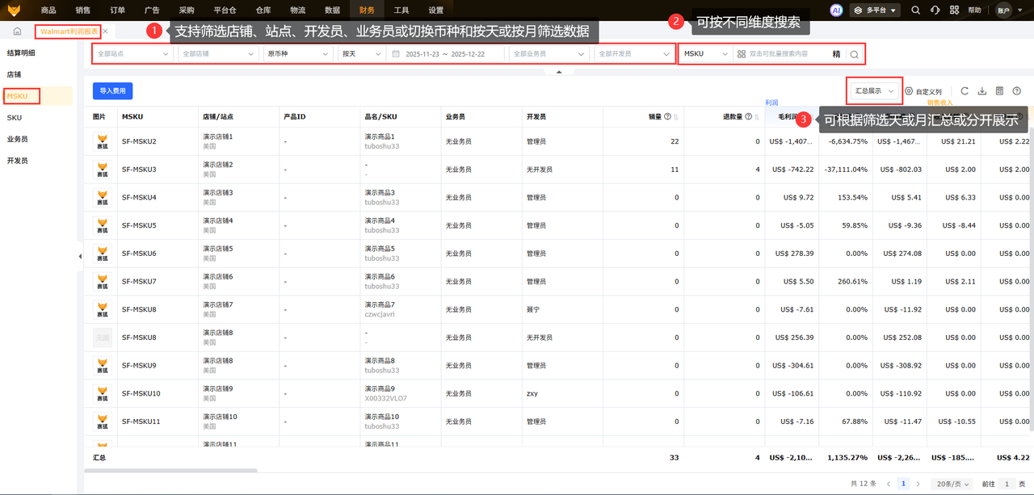Click the refresh icon above the table

pyautogui.click(x=965, y=91)
